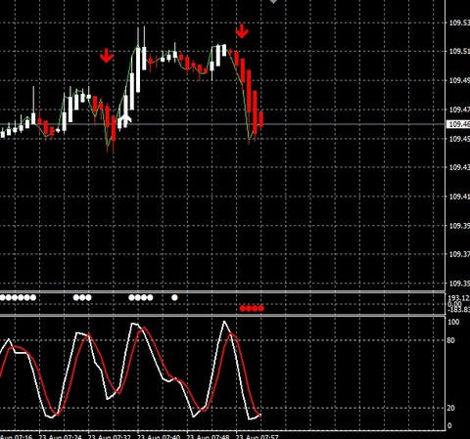470x439 pixels.
Task: Click the 109.35 price scale label
Action: [x=459, y=284]
